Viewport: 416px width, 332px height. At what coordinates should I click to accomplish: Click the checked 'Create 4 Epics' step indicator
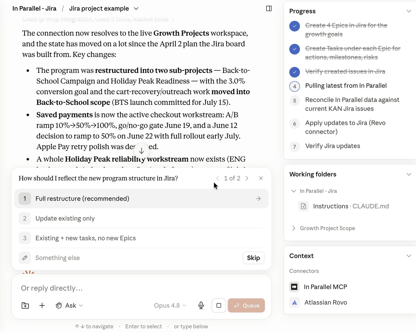295,26
